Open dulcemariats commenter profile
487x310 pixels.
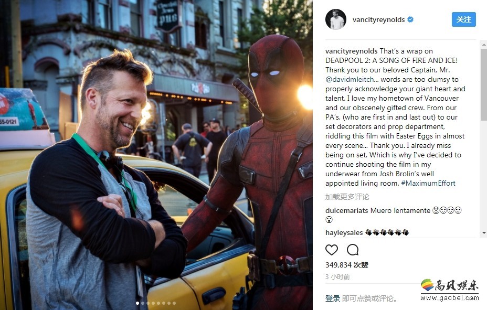[x=346, y=210]
